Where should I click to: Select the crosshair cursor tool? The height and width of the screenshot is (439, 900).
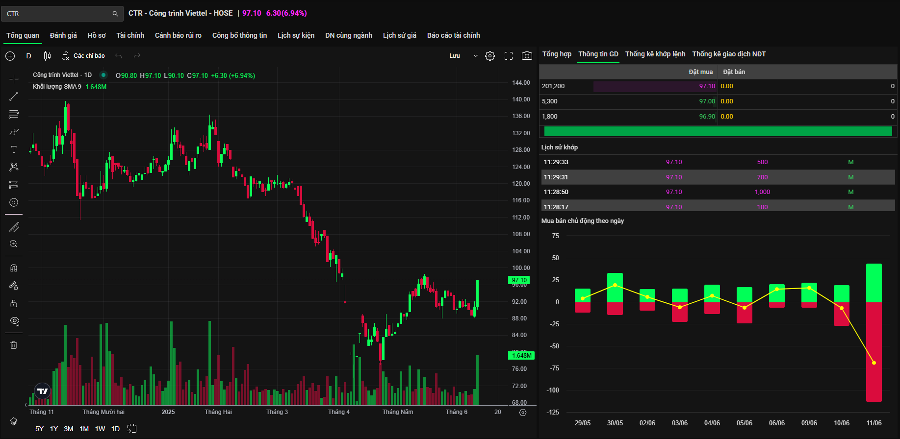(x=14, y=79)
